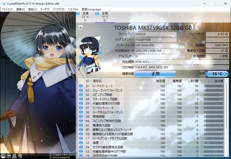Viewport: 231px width, 159px height.
Task: Open the テーマ(T) menu
Action: coord(45,9)
